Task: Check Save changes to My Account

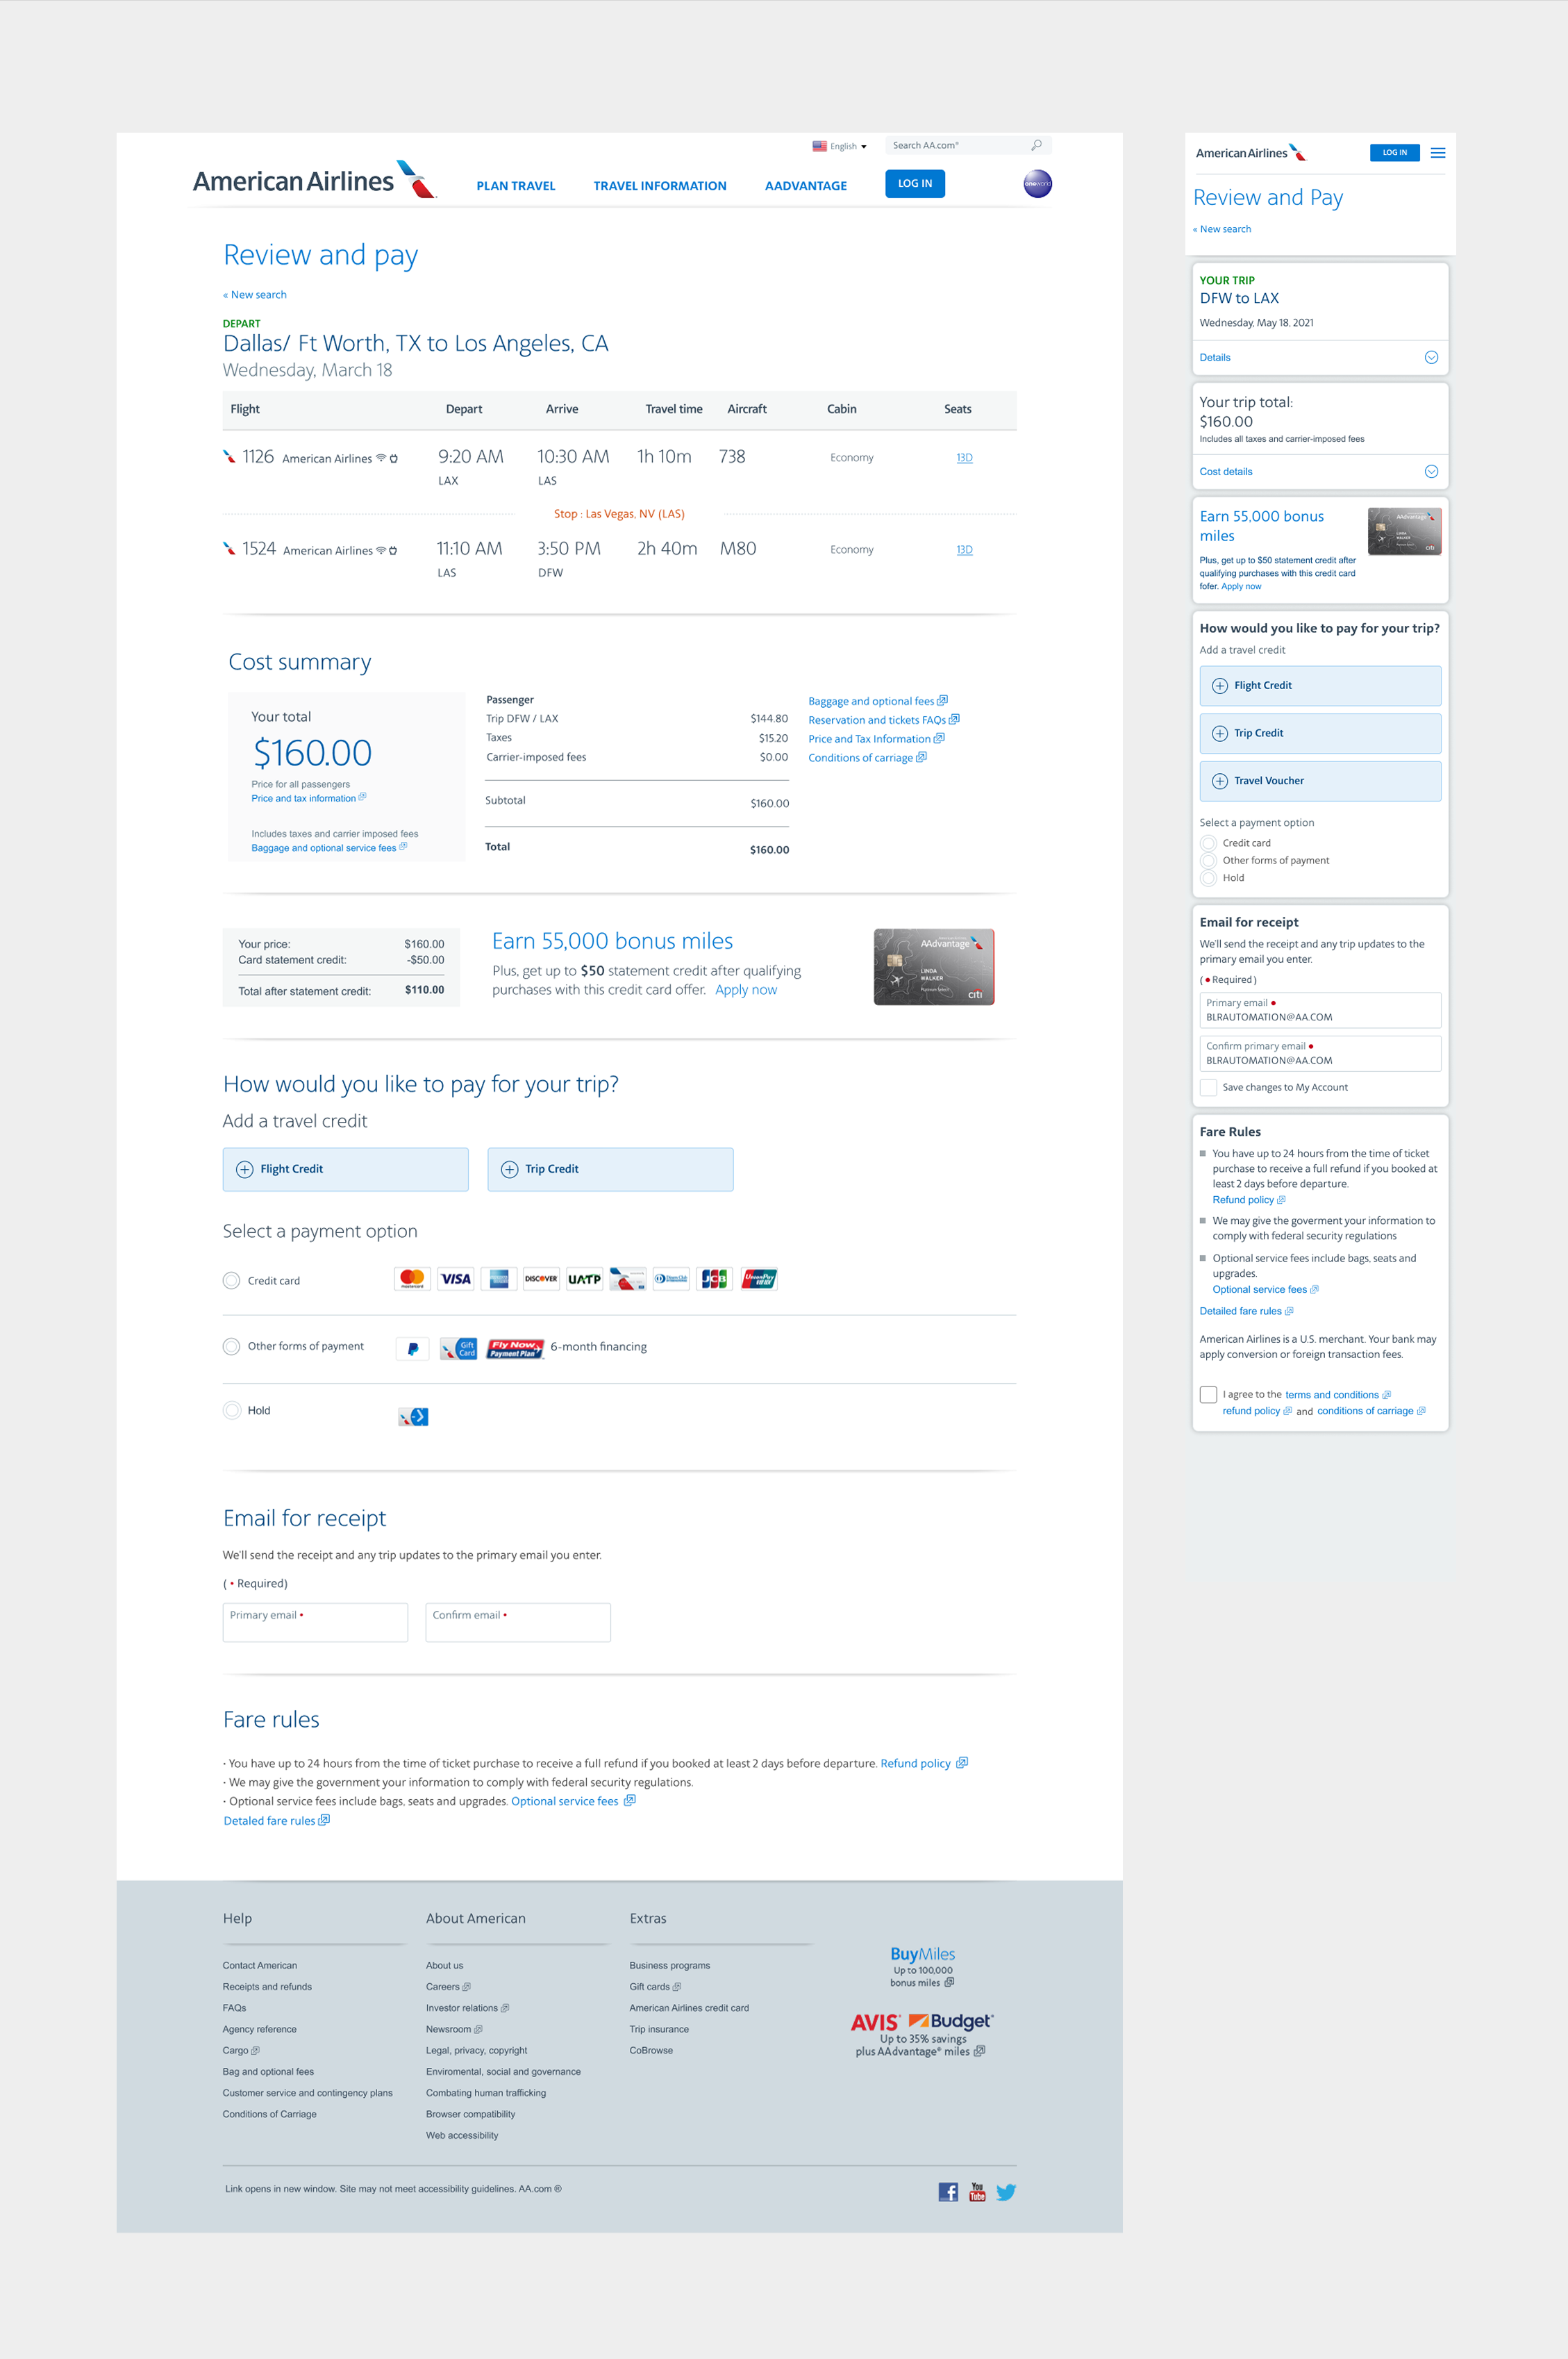Action: (x=1208, y=1087)
